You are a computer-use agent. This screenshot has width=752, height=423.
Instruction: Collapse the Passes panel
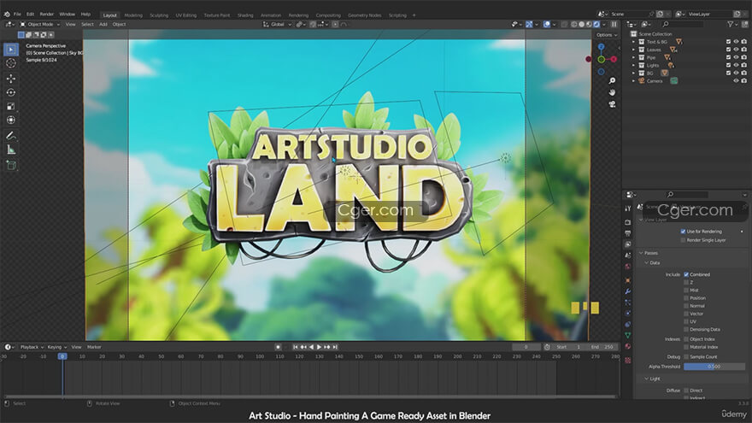[x=642, y=253]
